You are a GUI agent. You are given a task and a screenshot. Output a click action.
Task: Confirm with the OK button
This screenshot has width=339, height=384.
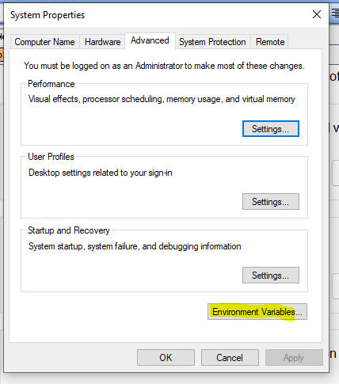[x=166, y=358]
